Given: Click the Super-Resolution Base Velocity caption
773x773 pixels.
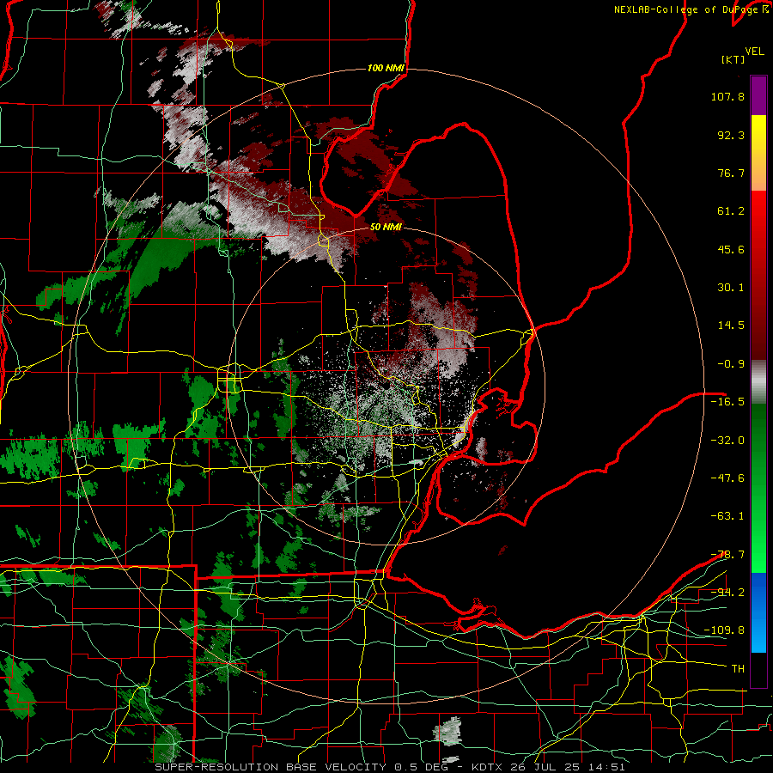Looking at the screenshot, I should [x=390, y=767].
